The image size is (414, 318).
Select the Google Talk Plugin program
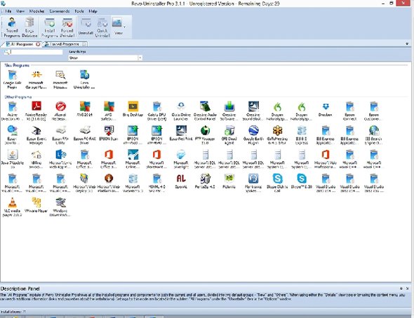(x=12, y=79)
